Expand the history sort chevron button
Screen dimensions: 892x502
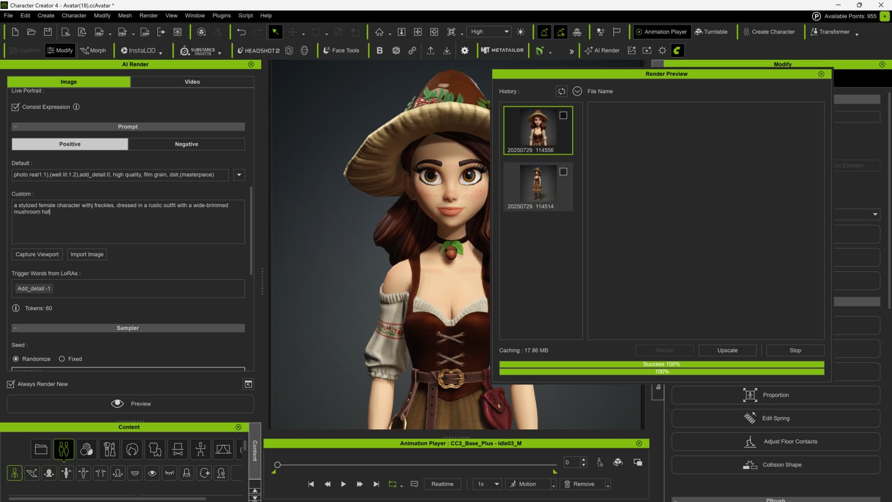click(577, 91)
